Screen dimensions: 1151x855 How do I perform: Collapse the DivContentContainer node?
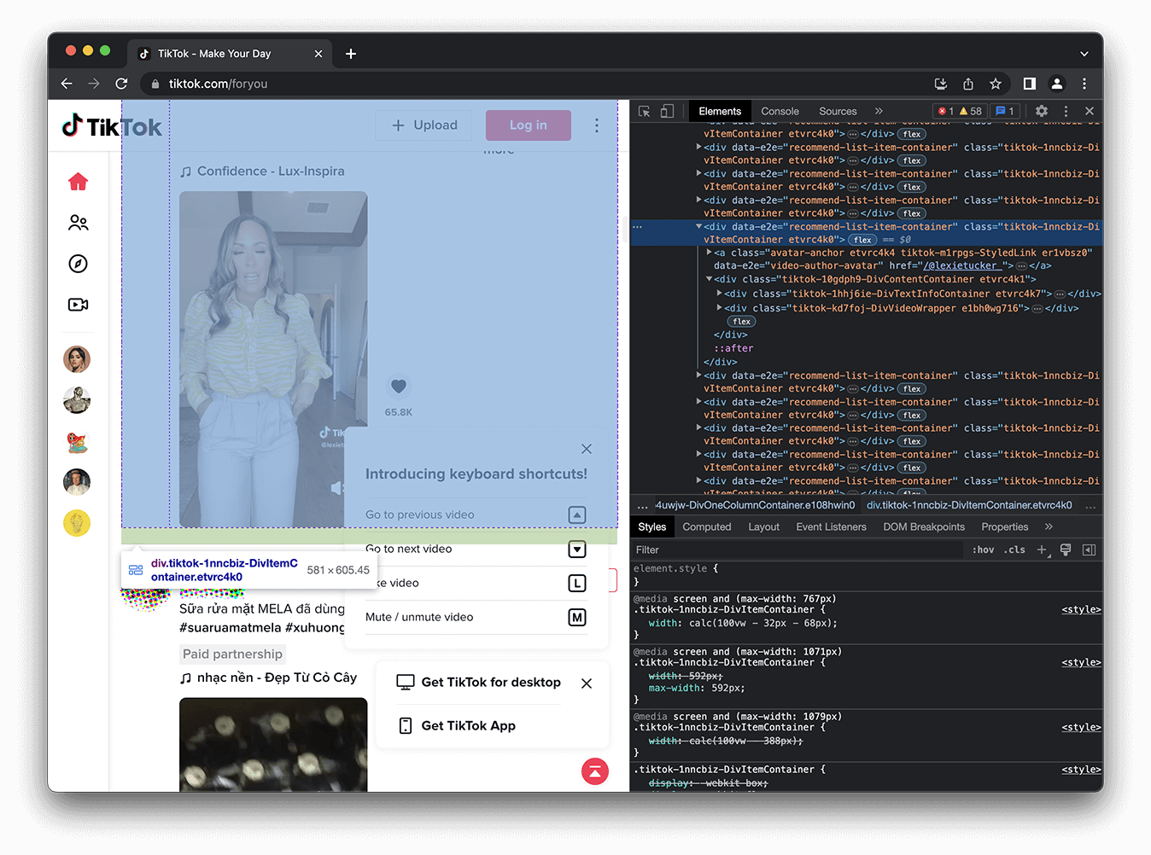point(709,279)
